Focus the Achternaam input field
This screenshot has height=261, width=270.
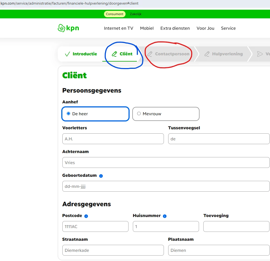point(166,162)
